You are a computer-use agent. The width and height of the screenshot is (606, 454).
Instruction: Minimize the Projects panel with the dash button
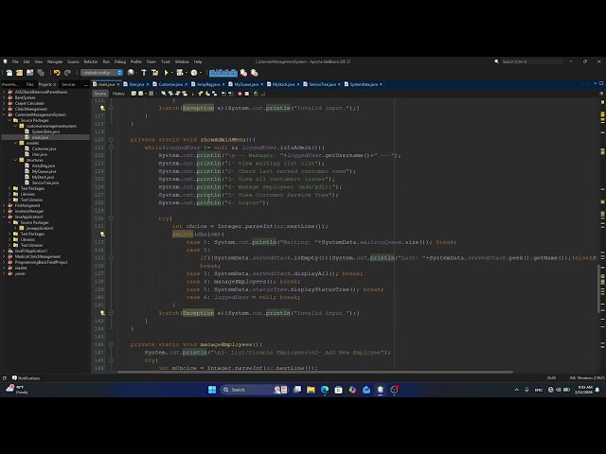pyautogui.click(x=86, y=84)
